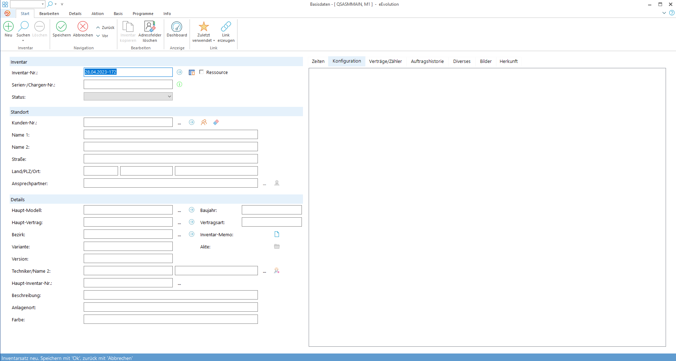Open the title bar combo box dropdown
This screenshot has width=676, height=361.
click(x=43, y=4)
